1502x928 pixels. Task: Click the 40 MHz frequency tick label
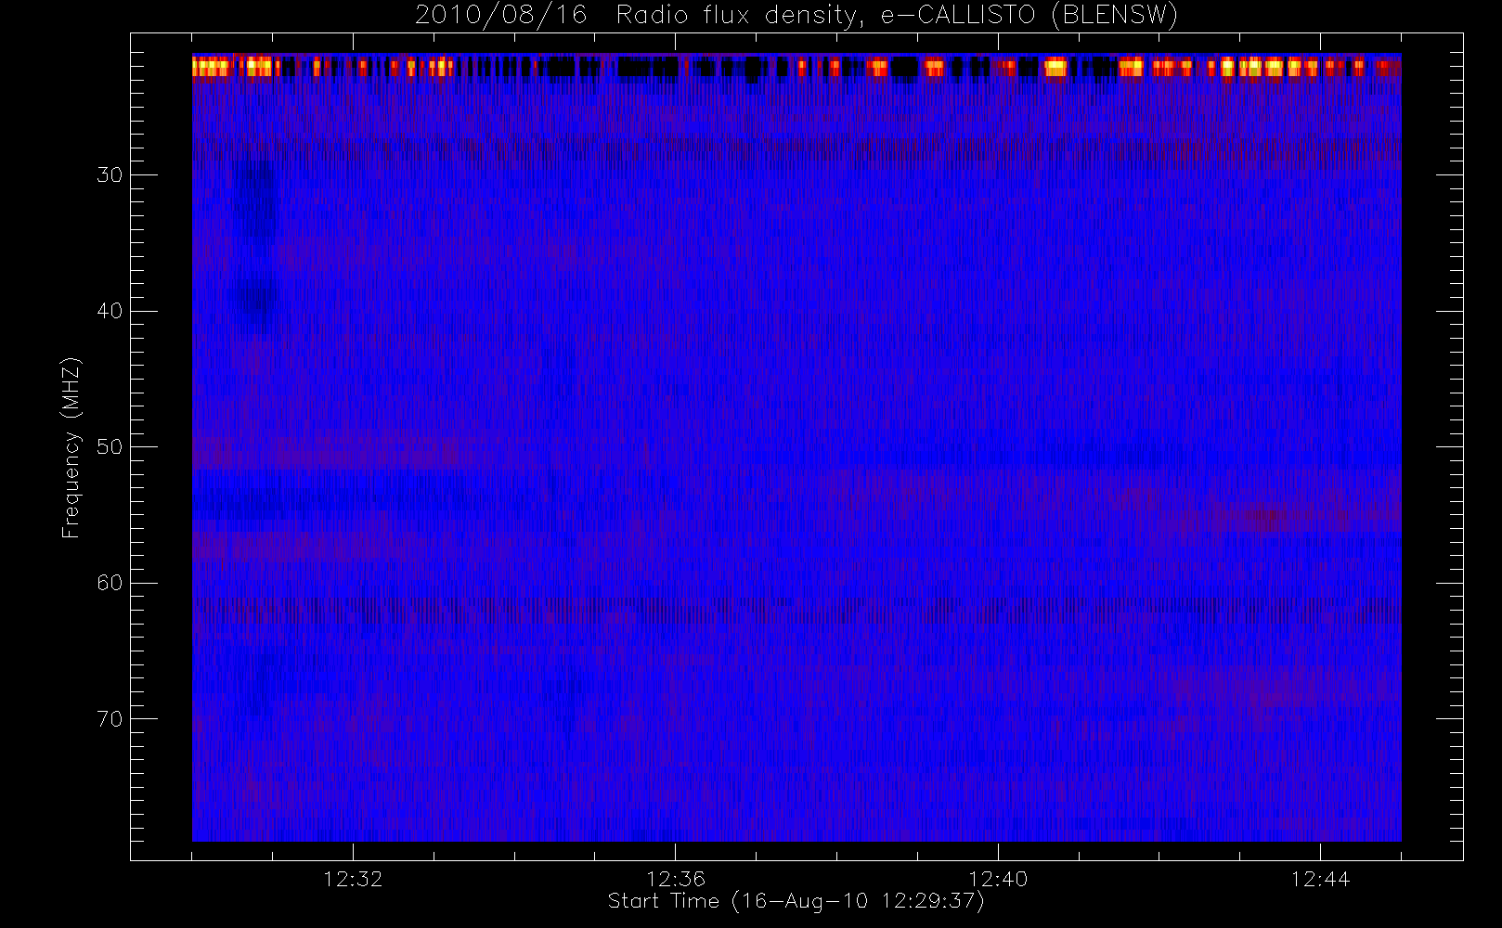(x=110, y=311)
